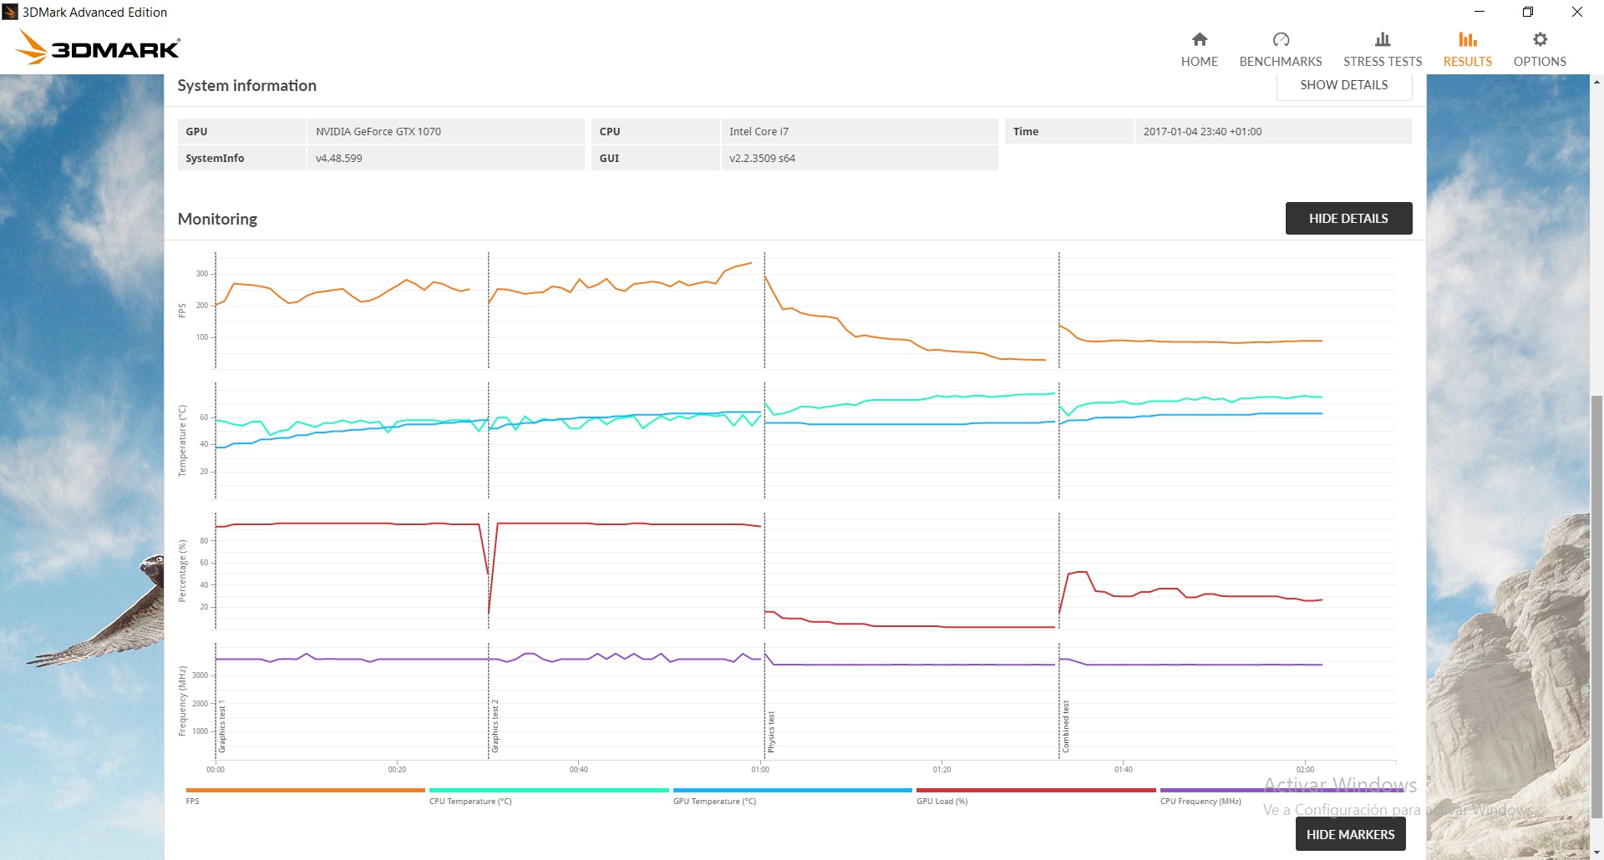Click the System information heading
The height and width of the screenshot is (860, 1604).
click(x=246, y=85)
